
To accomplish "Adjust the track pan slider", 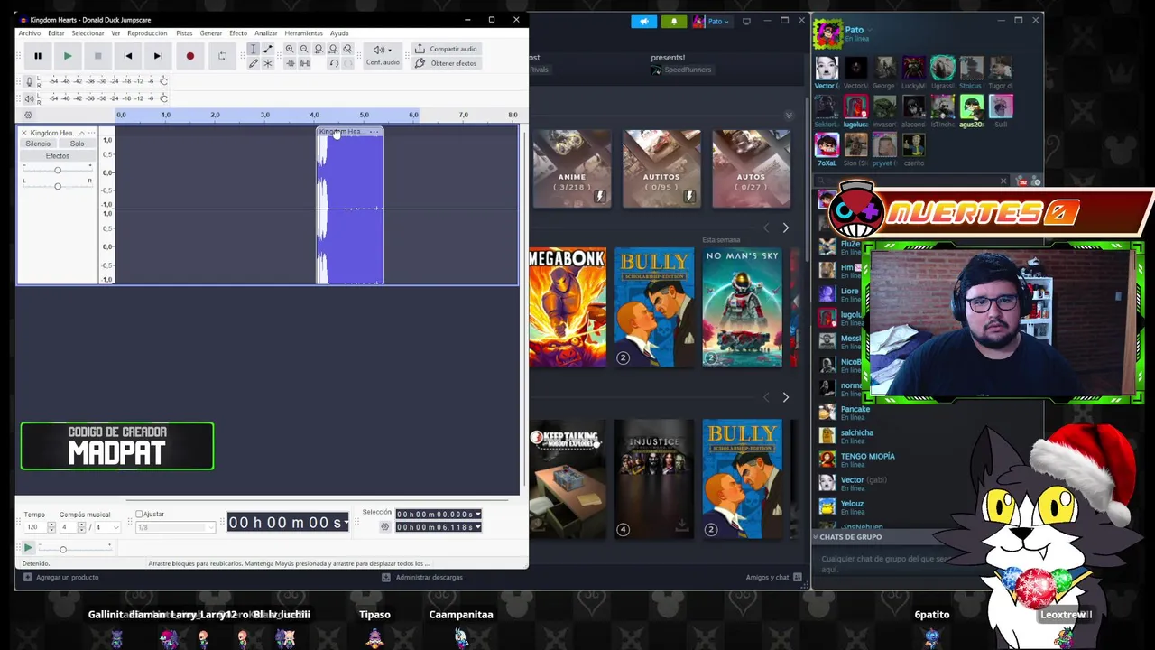I will pos(58,186).
